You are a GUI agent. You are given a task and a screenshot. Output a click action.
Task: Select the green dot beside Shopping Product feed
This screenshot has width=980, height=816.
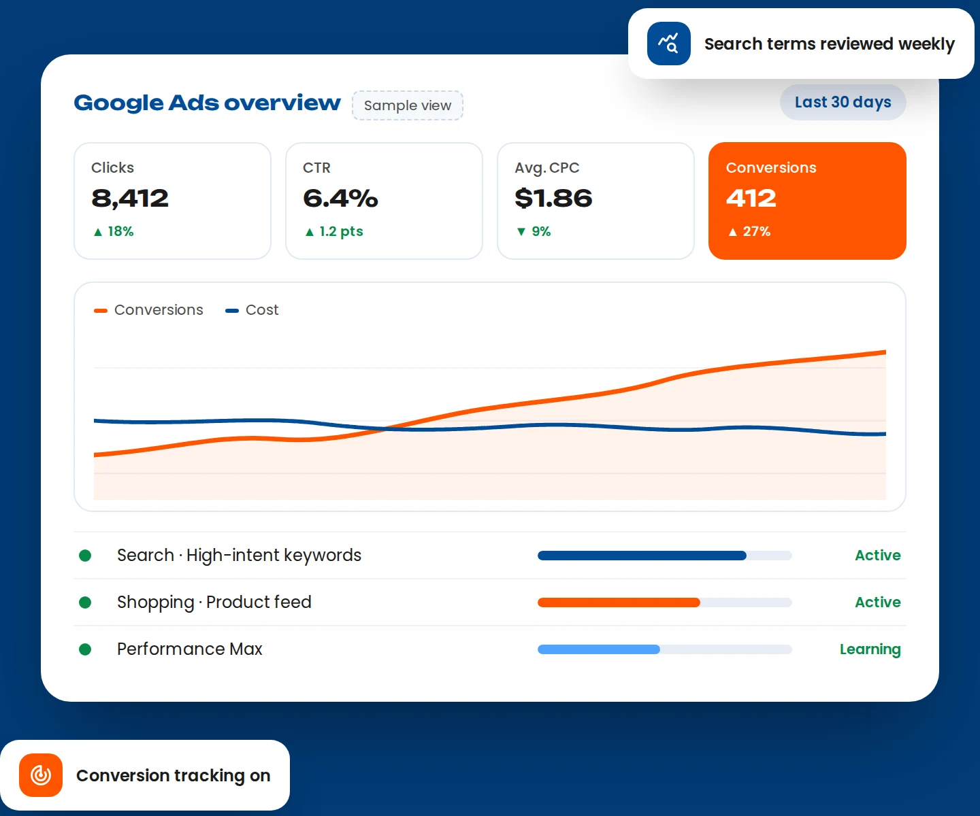click(85, 602)
